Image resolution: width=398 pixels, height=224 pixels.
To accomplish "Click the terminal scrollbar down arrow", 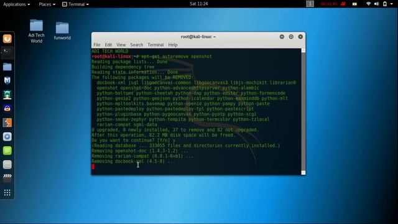I will 303,173.
